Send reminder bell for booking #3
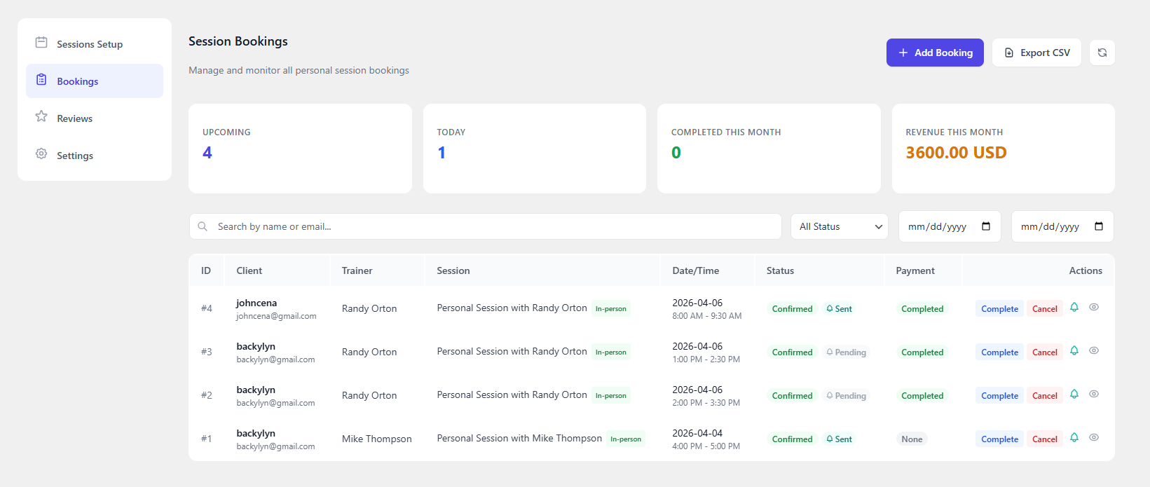The image size is (1150, 487). [1074, 351]
